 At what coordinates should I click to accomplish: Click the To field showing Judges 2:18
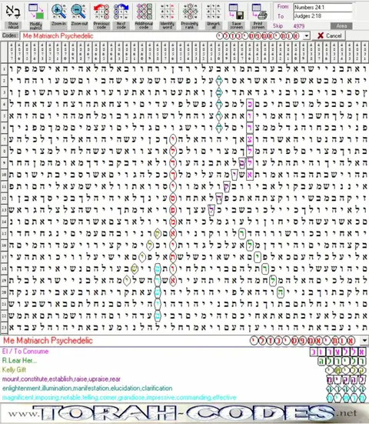click(x=323, y=16)
